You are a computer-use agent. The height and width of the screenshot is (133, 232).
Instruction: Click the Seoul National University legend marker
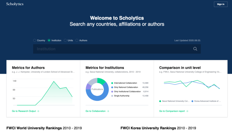(x=160, y=101)
